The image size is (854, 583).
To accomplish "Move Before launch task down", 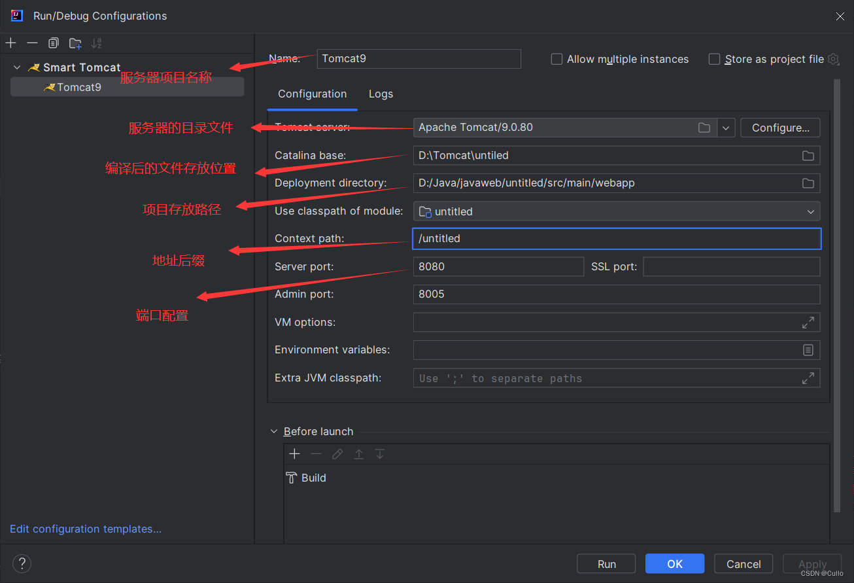I will click(380, 454).
